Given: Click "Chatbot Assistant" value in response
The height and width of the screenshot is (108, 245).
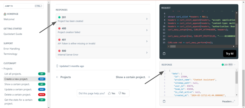Looking at the screenshot, I should [204, 80].
